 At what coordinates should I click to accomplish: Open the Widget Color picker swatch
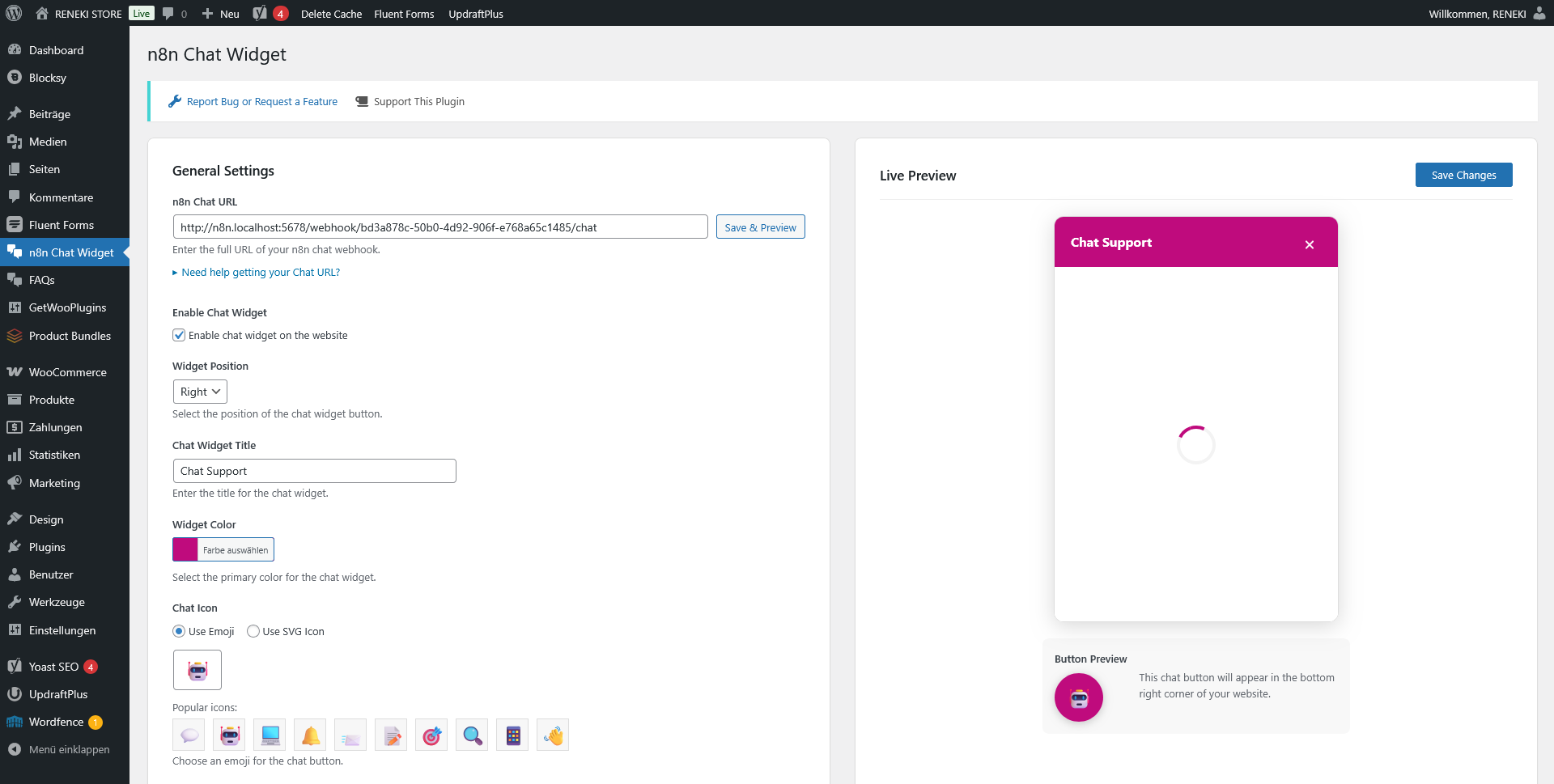pos(185,549)
